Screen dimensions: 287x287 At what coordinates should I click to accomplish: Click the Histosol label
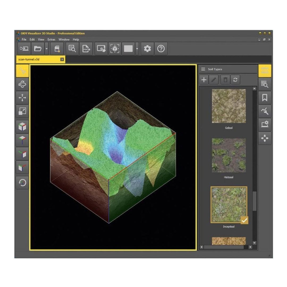tap(229, 177)
